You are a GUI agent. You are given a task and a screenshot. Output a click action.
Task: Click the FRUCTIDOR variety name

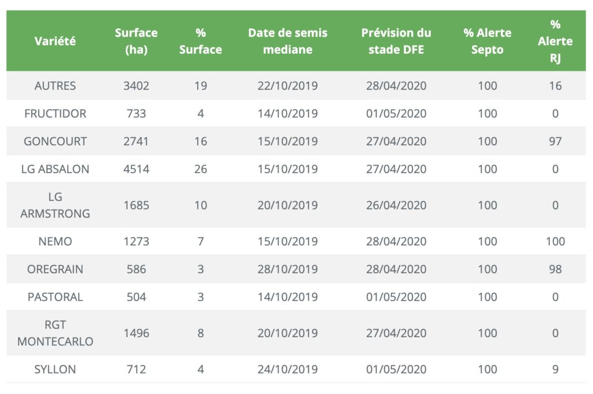coord(55,113)
